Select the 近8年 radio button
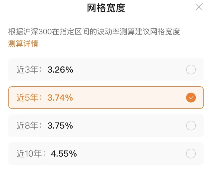The height and width of the screenshot is (169, 212). point(191,125)
